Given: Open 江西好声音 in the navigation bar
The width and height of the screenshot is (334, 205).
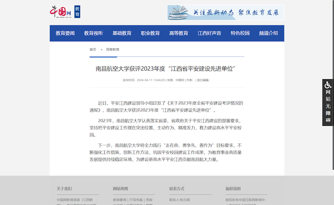Looking at the screenshot, I should (x=209, y=33).
